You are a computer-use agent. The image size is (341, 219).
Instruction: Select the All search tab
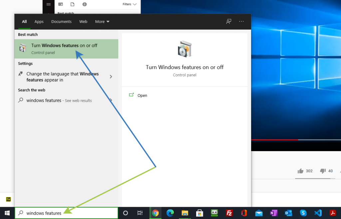tap(24, 22)
